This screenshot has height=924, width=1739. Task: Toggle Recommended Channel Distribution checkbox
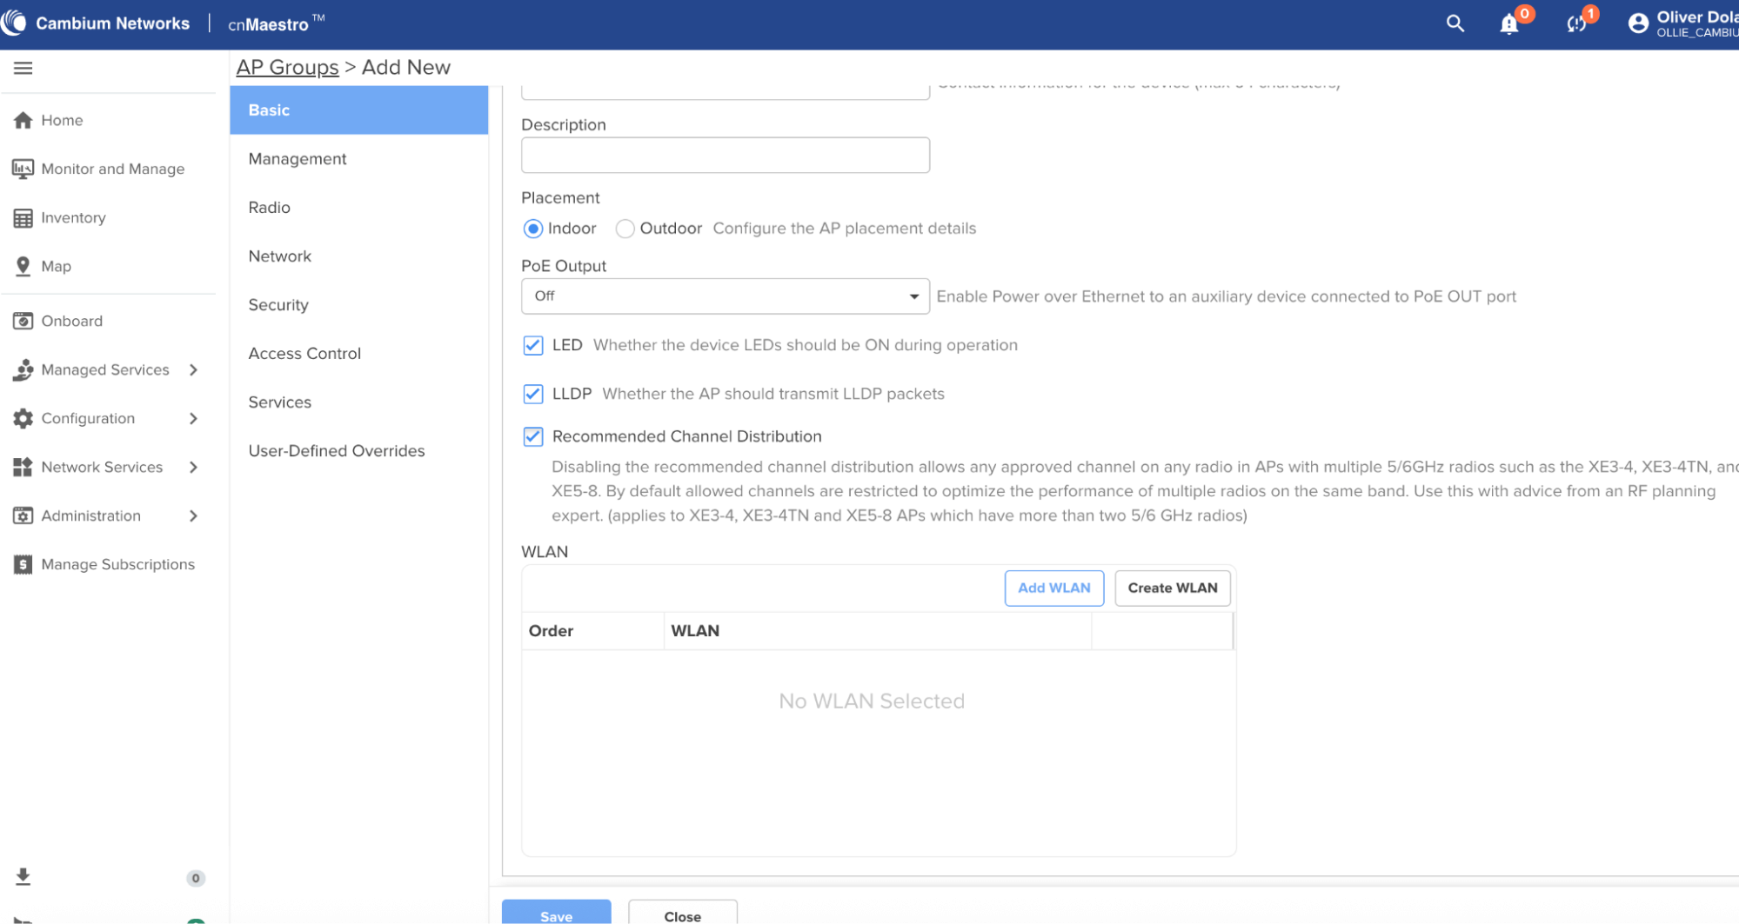point(533,436)
